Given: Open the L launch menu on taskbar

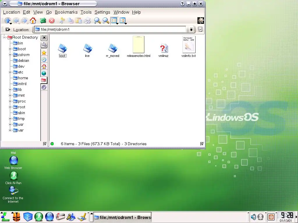Looking at the screenshot, I should click(5, 217).
